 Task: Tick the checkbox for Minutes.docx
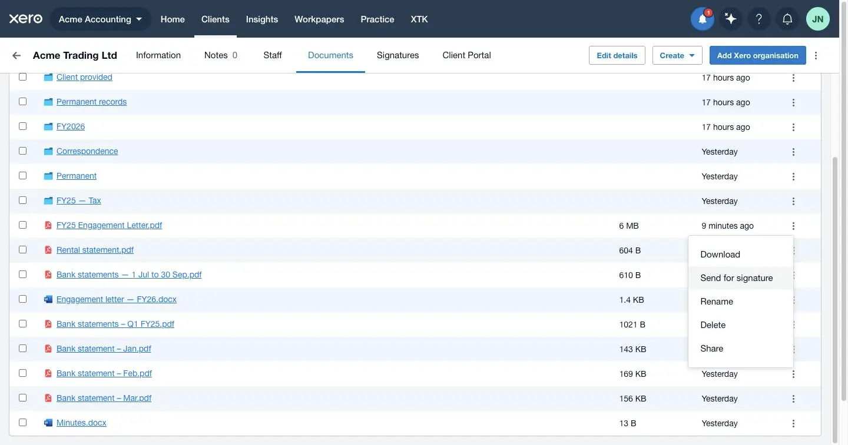pos(22,422)
